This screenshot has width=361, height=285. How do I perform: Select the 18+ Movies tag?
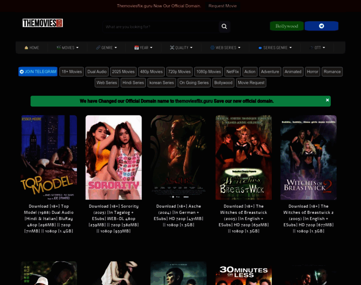(x=72, y=72)
